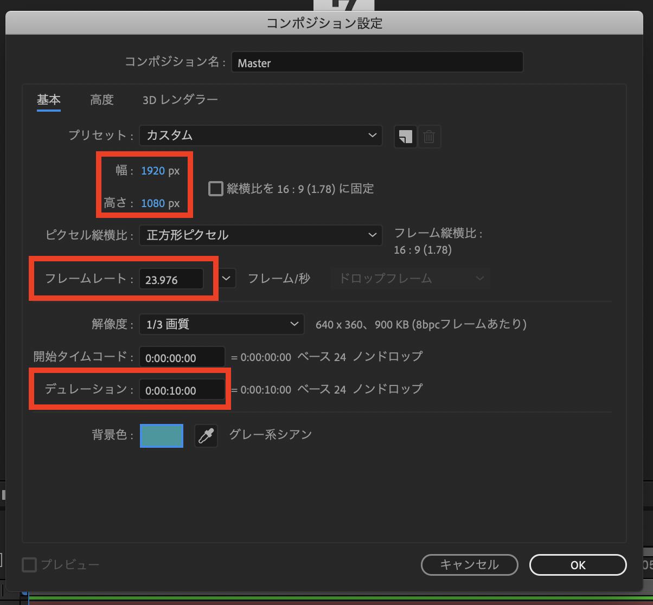Click the フレームレート field showing 23.976
The image size is (653, 605).
coord(171,279)
